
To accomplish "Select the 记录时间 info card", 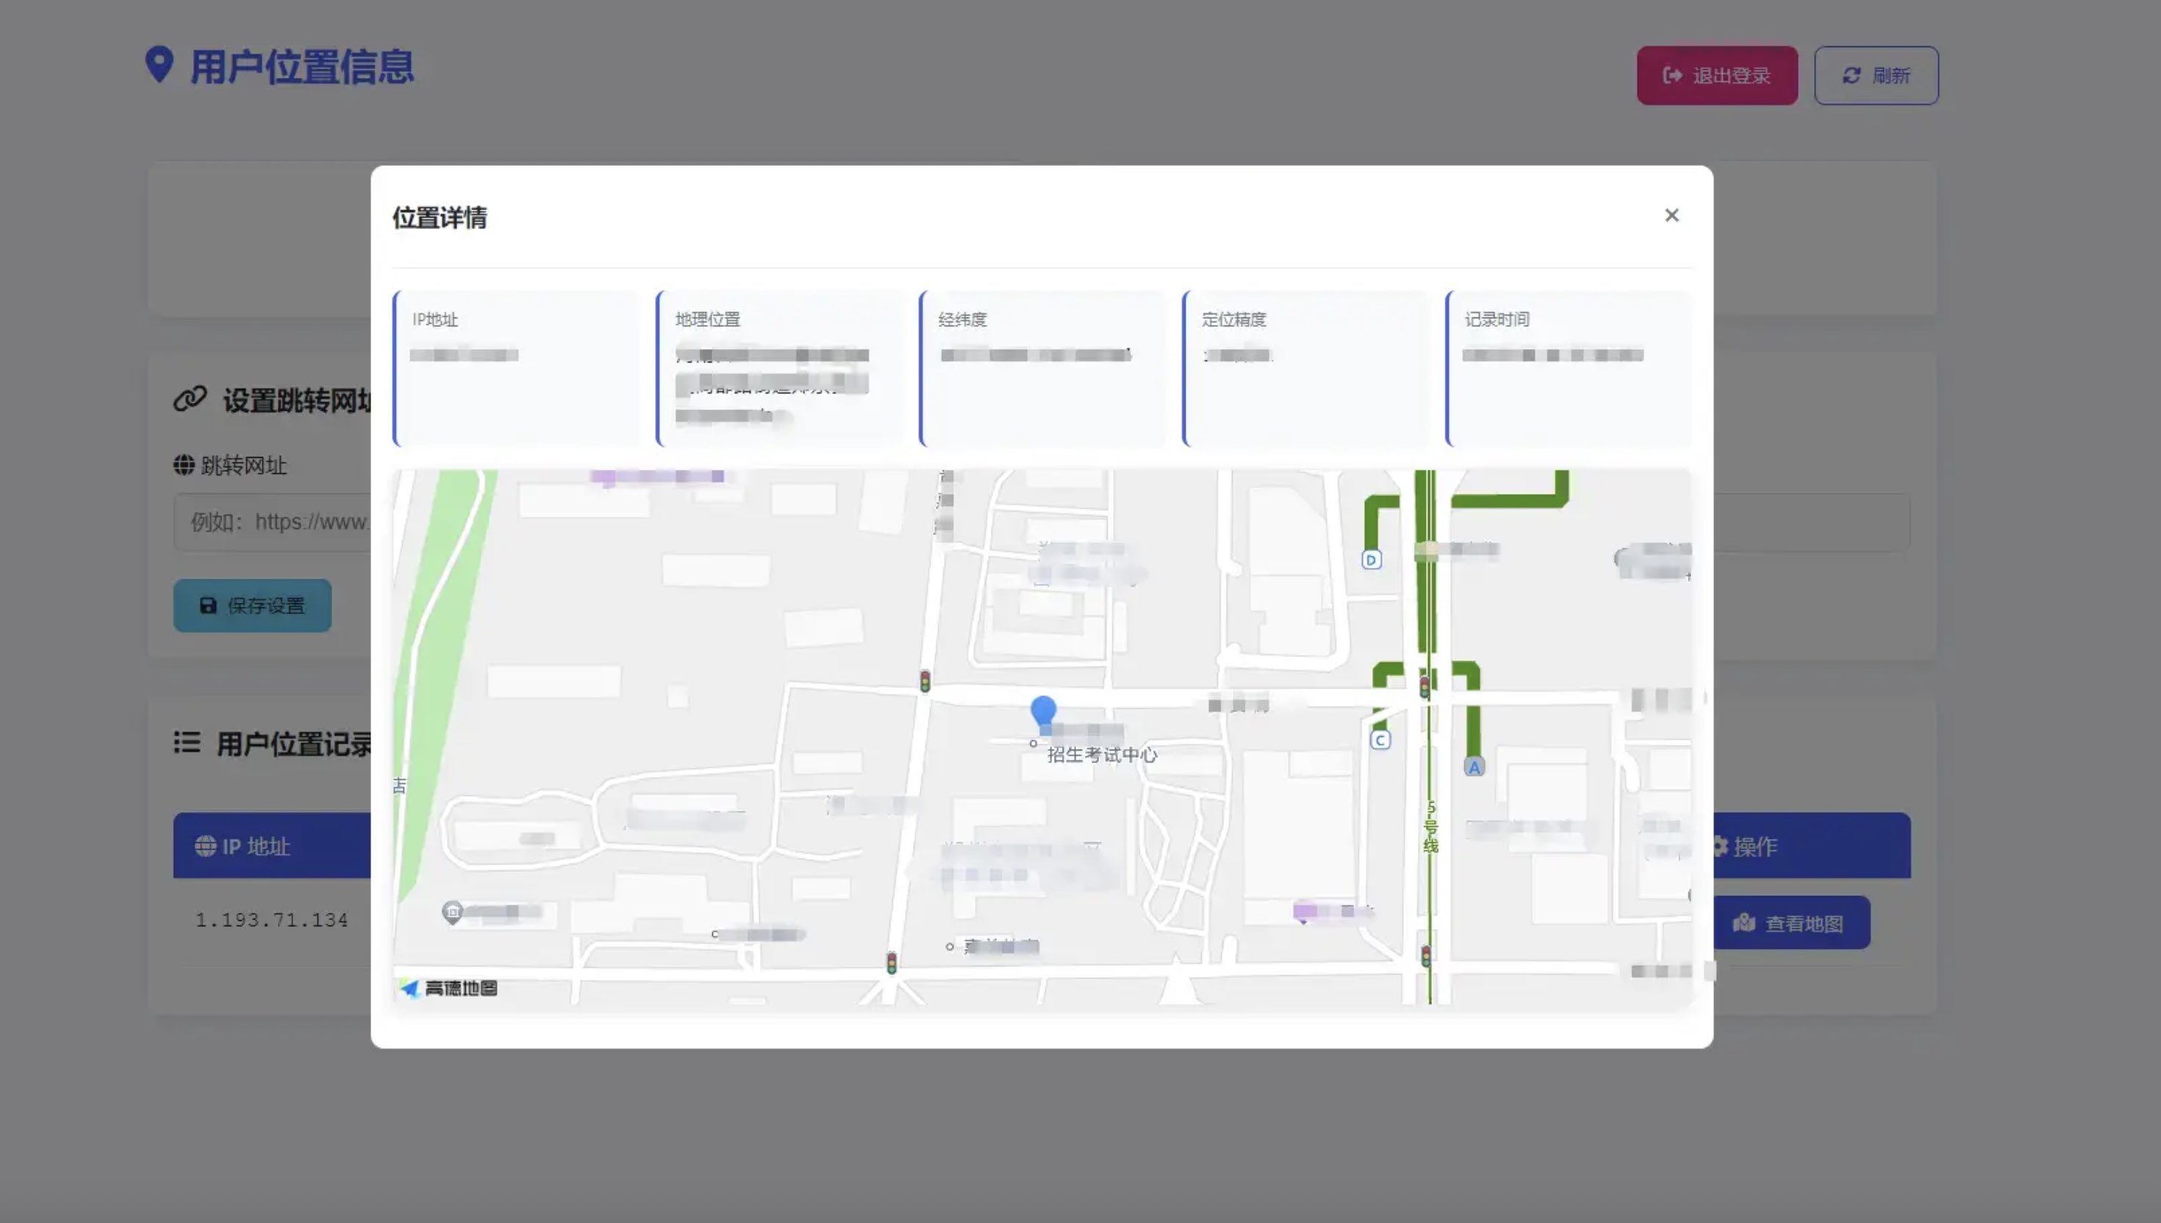I will click(x=1568, y=368).
